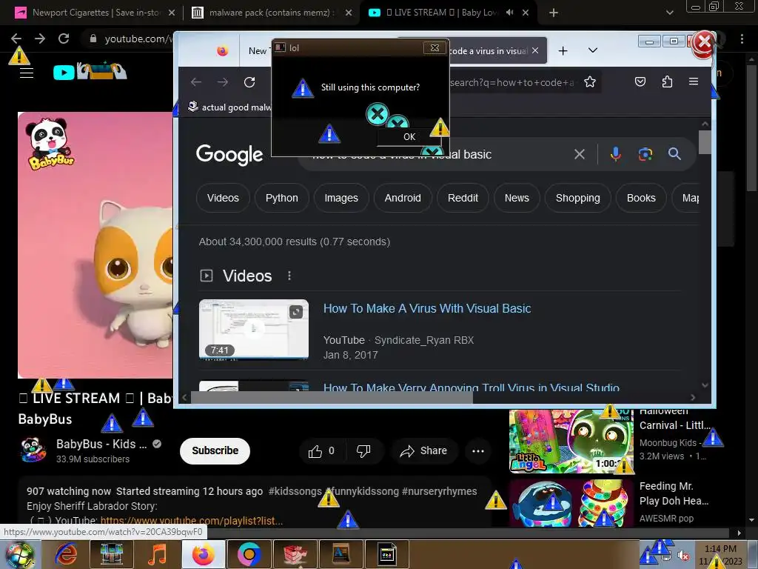This screenshot has width=758, height=569.
Task: Mute the system volume tray icon
Action: coord(682,556)
